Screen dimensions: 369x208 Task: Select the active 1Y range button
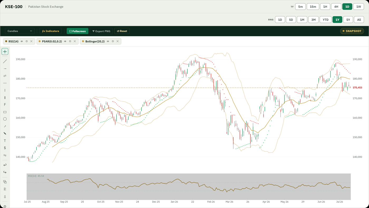click(x=337, y=20)
